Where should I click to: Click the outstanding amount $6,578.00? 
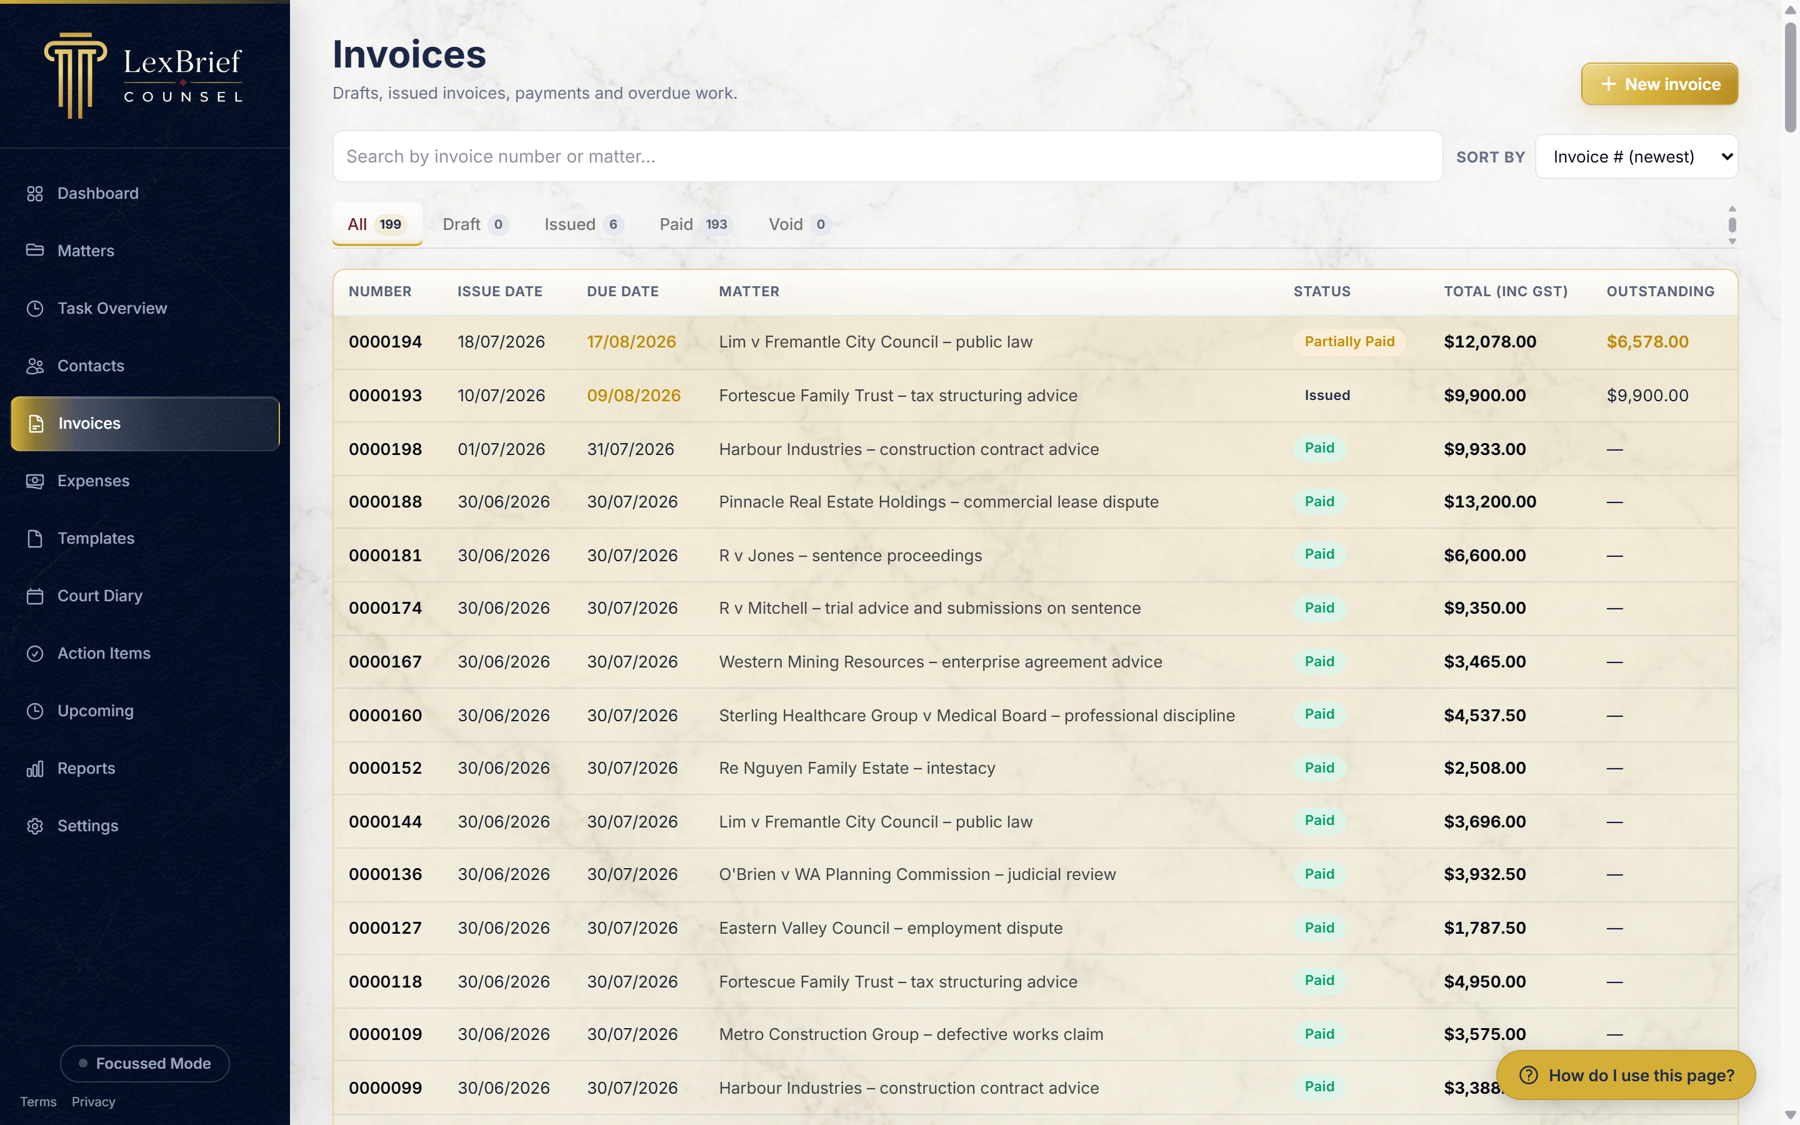coord(1647,342)
